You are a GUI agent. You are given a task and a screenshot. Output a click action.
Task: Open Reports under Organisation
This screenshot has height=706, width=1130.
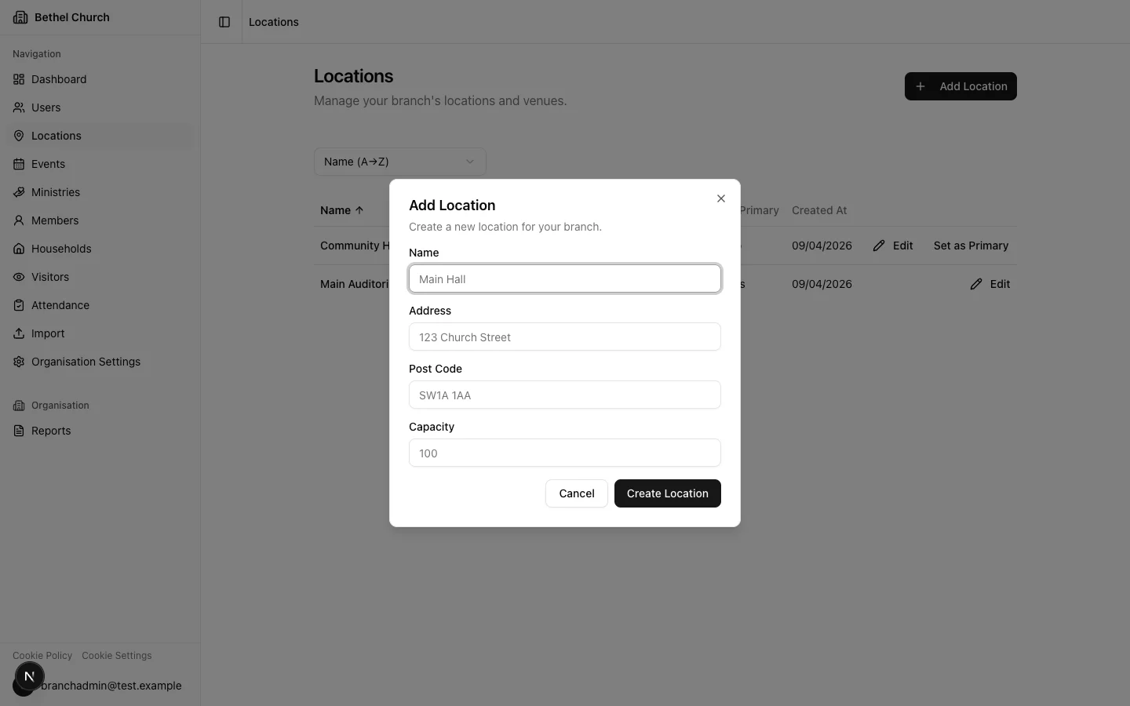100,431
